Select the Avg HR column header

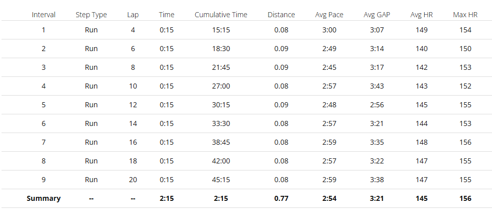click(421, 15)
